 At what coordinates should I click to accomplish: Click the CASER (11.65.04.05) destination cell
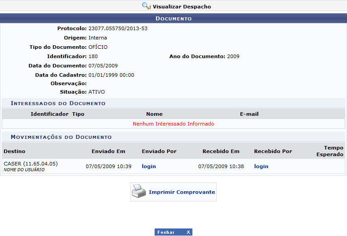[31, 164]
